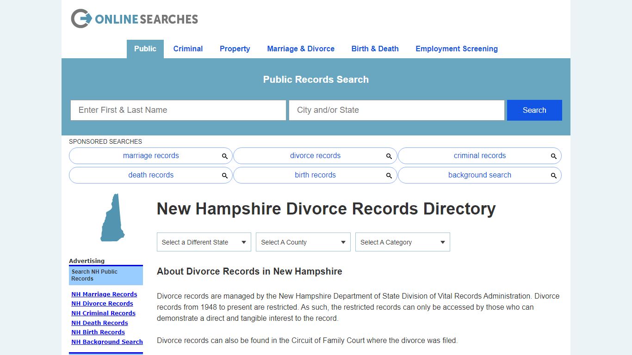
Task: Click the death records search magnifier icon
Action: click(x=225, y=176)
